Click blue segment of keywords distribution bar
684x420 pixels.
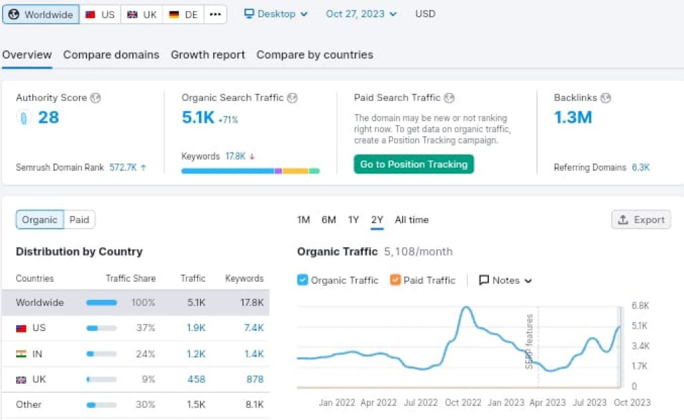tap(228, 171)
